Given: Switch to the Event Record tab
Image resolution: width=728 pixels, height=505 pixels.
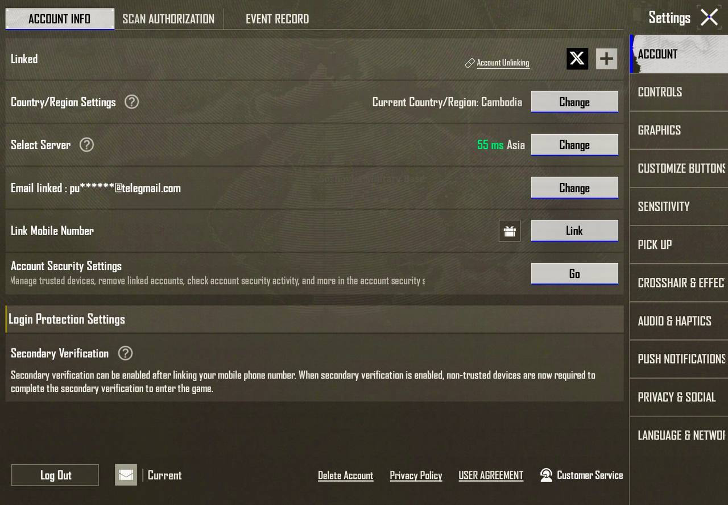Looking at the screenshot, I should [278, 19].
